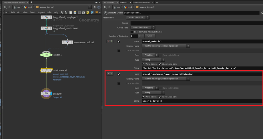Click the pin icon on network pane

click(x=95, y=7)
